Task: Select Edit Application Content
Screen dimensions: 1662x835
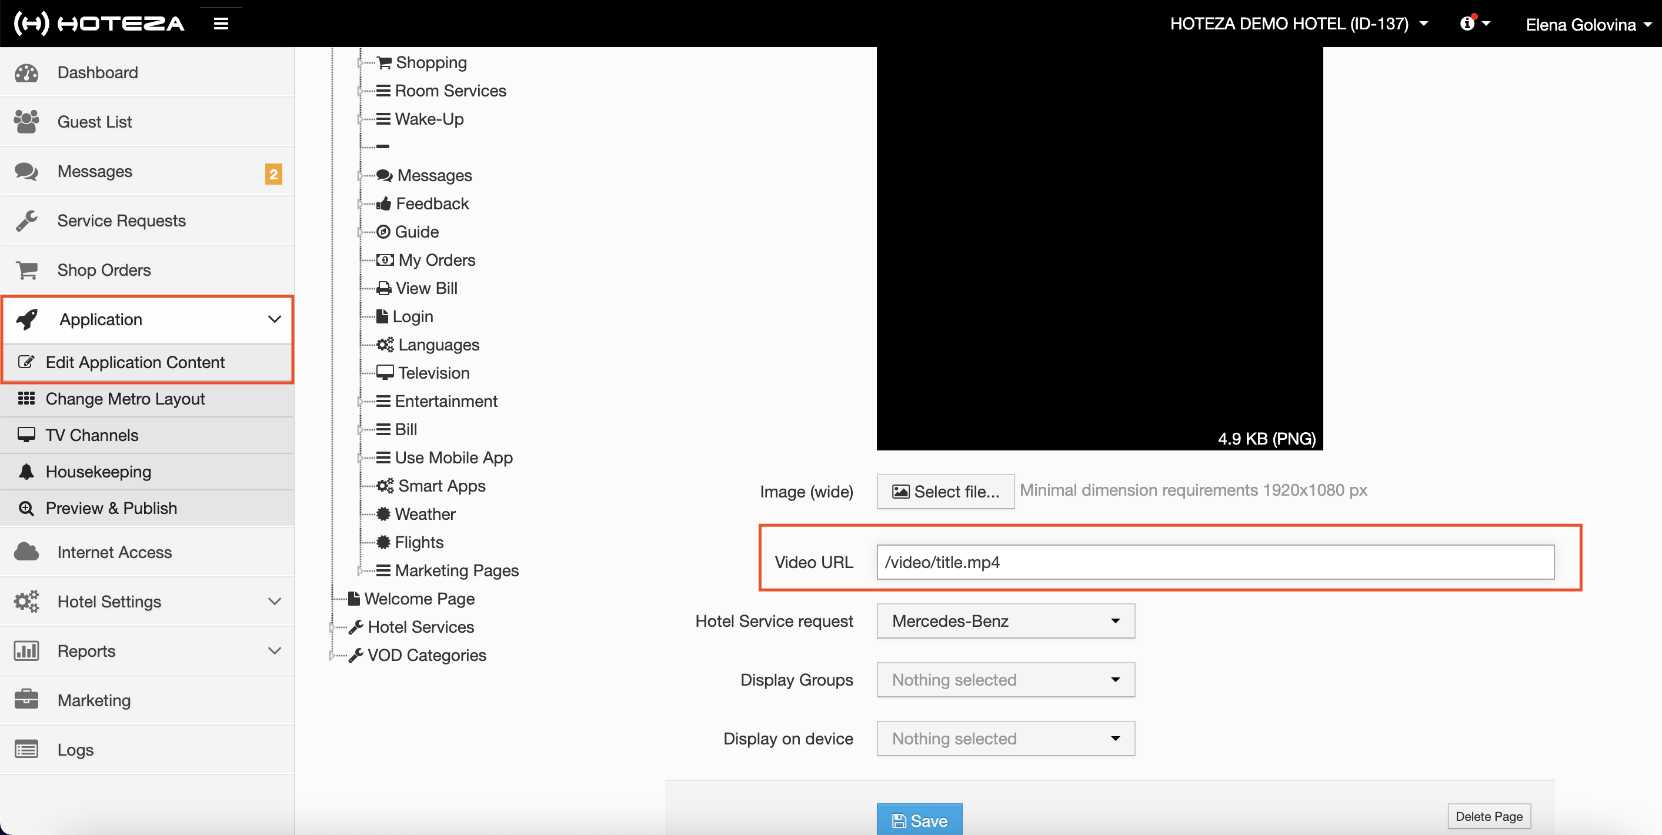Action: [148, 363]
